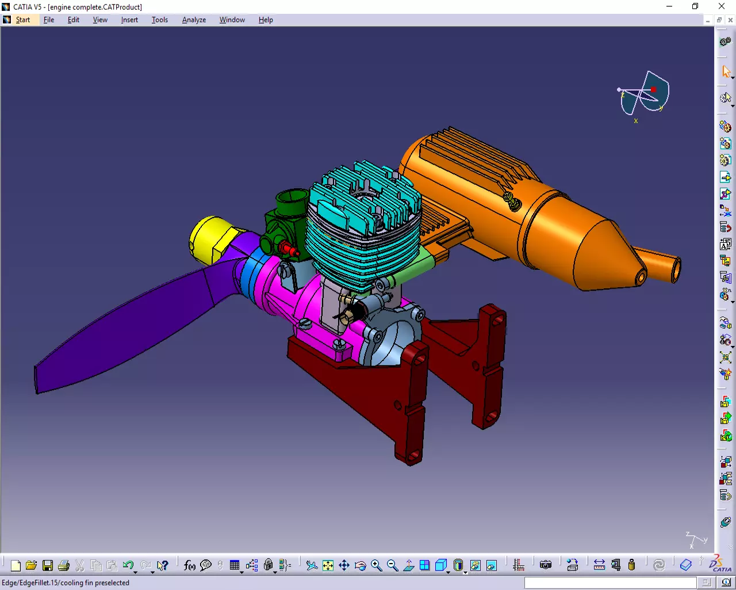Screen dimensions: 736x590
Task: Click the power input field in status bar
Action: point(610,583)
